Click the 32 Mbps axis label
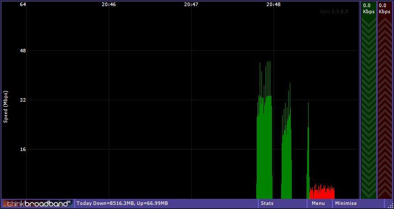This screenshot has width=394, height=209. [23, 100]
